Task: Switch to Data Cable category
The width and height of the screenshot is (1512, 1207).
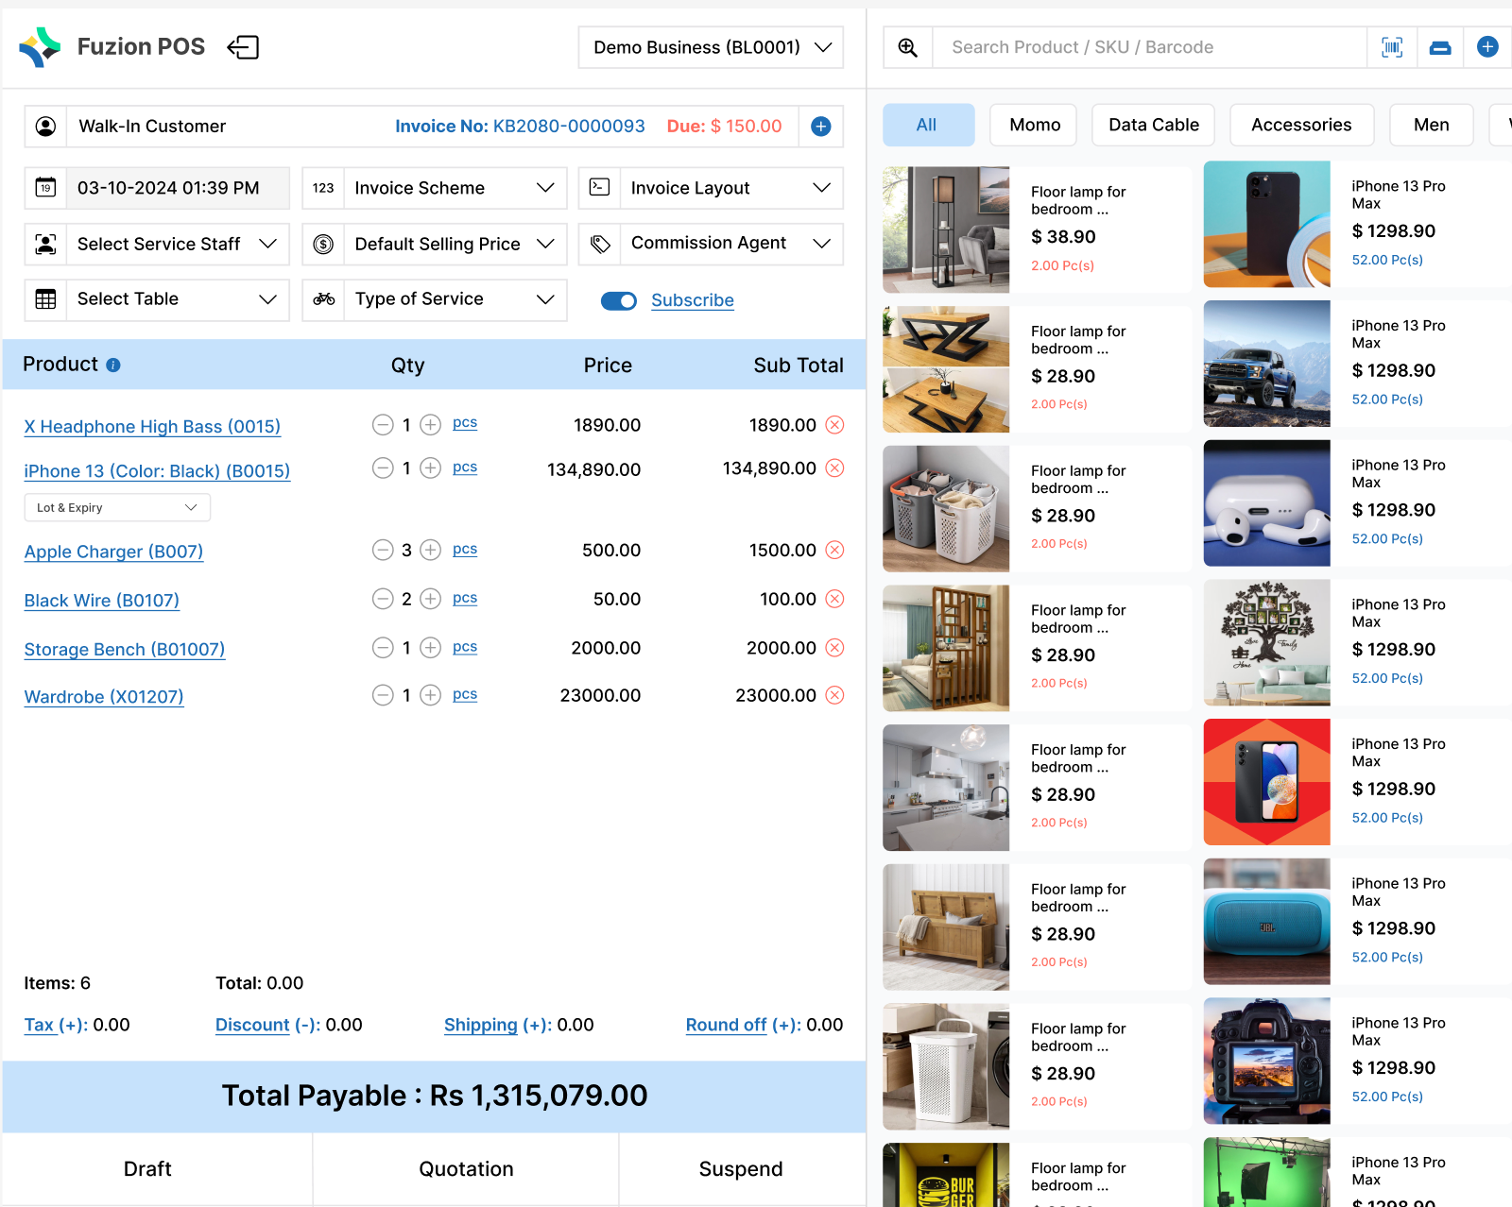Action: point(1154,125)
